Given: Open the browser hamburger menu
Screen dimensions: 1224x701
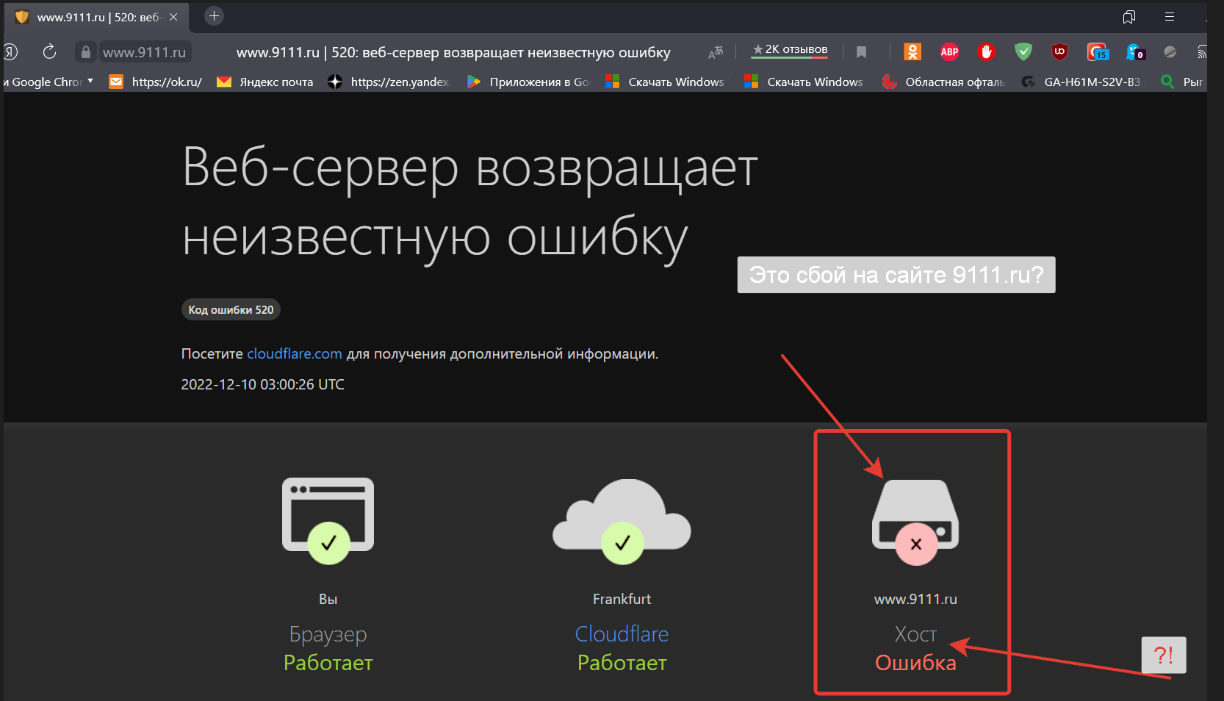Looking at the screenshot, I should coord(1170,16).
